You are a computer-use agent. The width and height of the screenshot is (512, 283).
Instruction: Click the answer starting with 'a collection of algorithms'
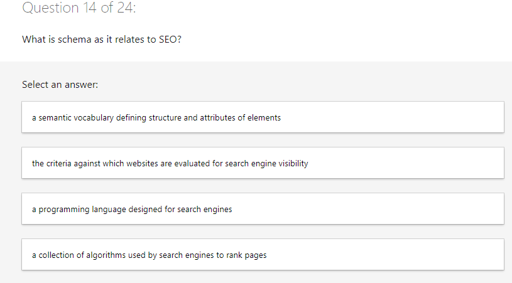click(150, 255)
